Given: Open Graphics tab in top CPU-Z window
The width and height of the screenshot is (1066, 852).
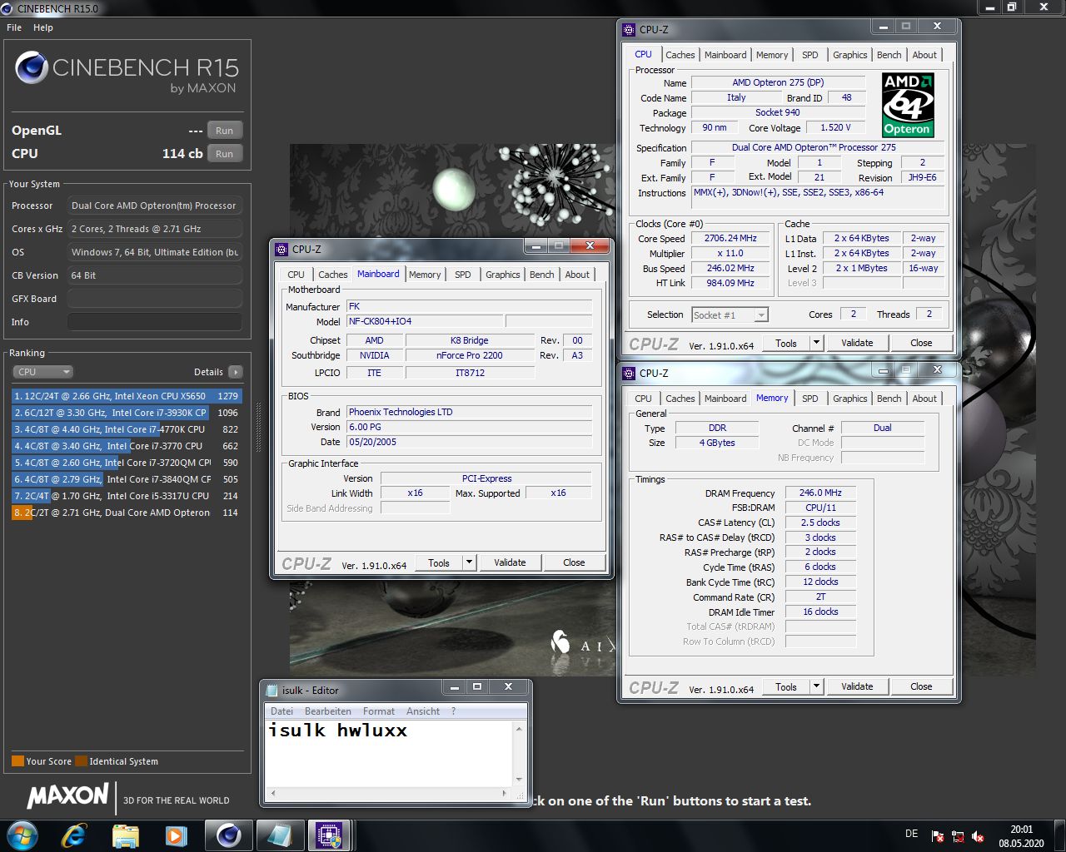Looking at the screenshot, I should (x=849, y=55).
